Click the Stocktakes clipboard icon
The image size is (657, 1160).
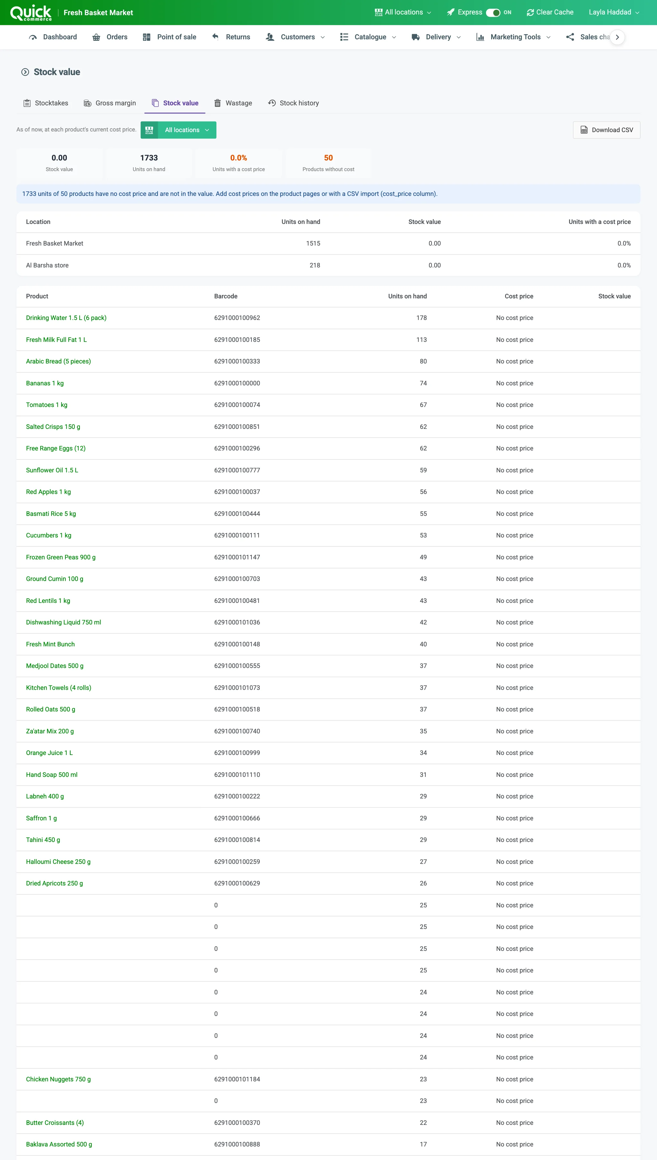27,103
